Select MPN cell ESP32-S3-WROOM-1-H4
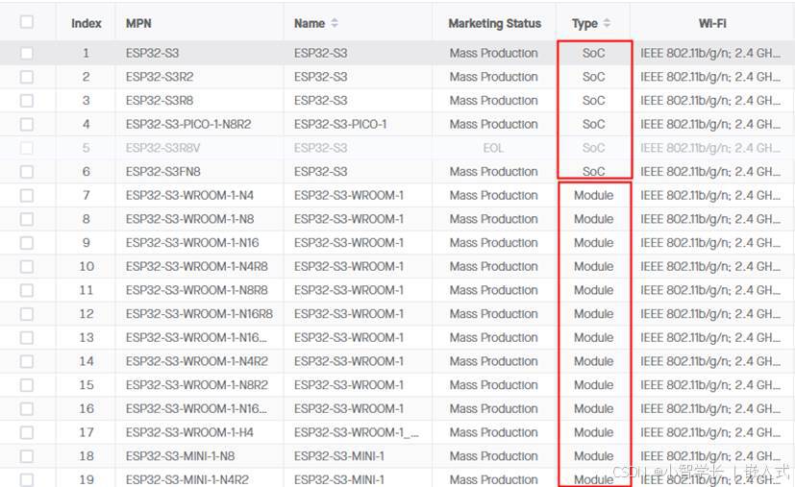The width and height of the screenshot is (795, 487). click(x=189, y=433)
